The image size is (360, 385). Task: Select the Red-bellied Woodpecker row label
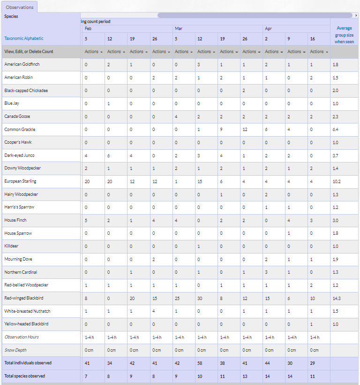26,285
